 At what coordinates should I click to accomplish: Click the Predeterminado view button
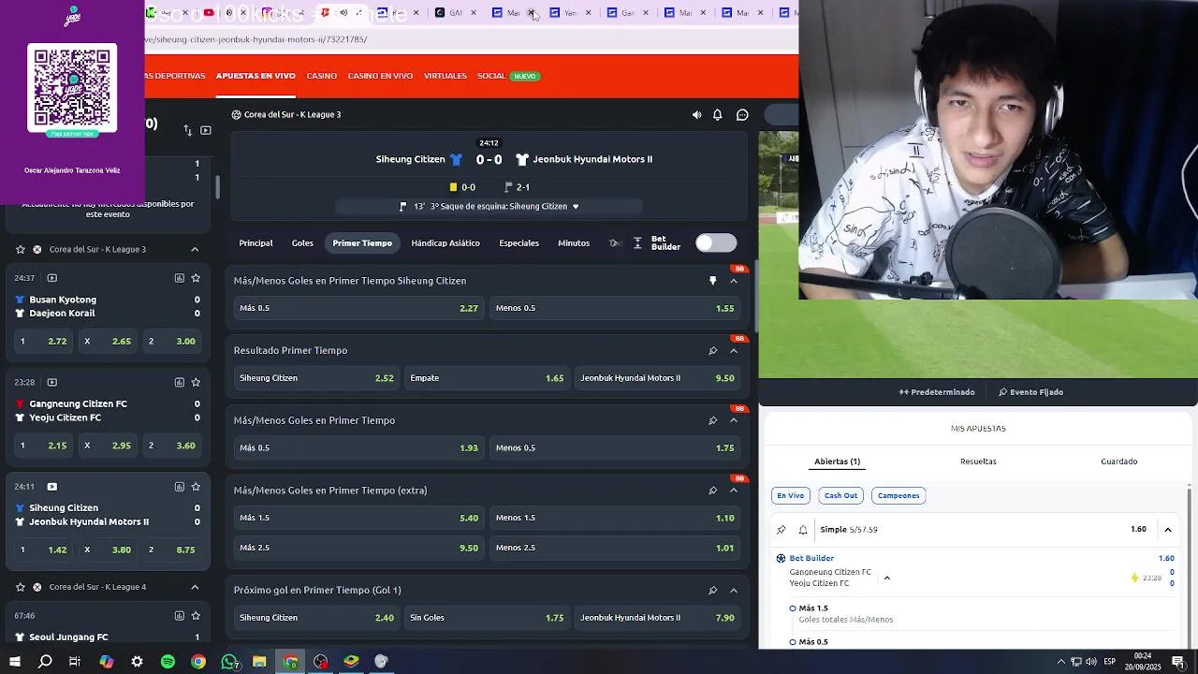tap(937, 392)
